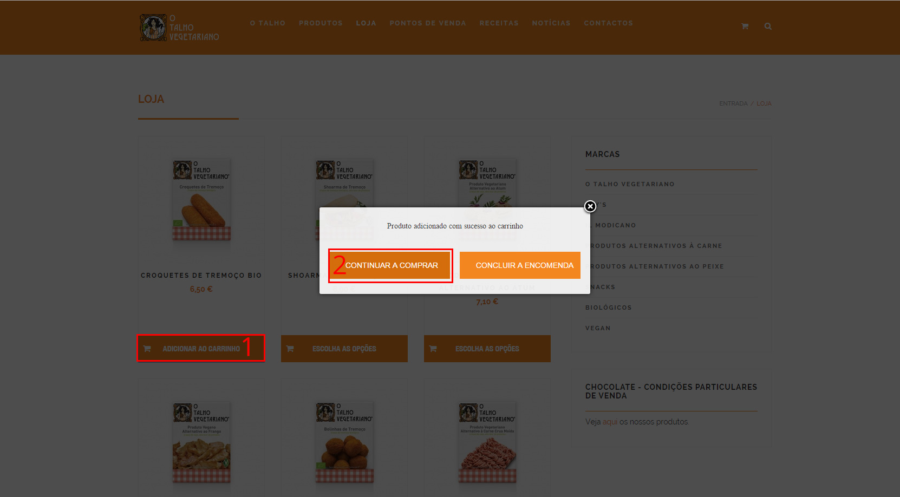This screenshot has height=497, width=900.
Task: Open the CONTACTOS menu item
Action: point(608,23)
